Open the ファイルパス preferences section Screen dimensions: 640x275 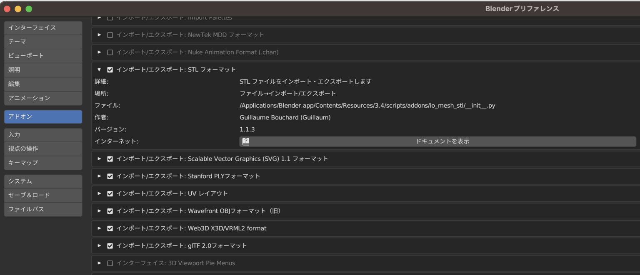coord(43,209)
